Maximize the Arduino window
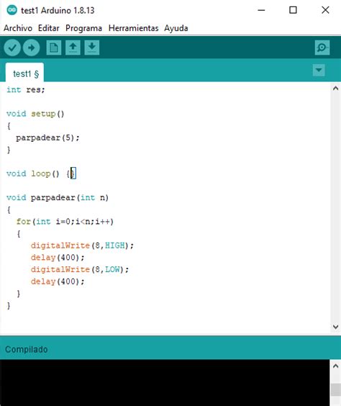This screenshot has height=406, width=341. 293,10
